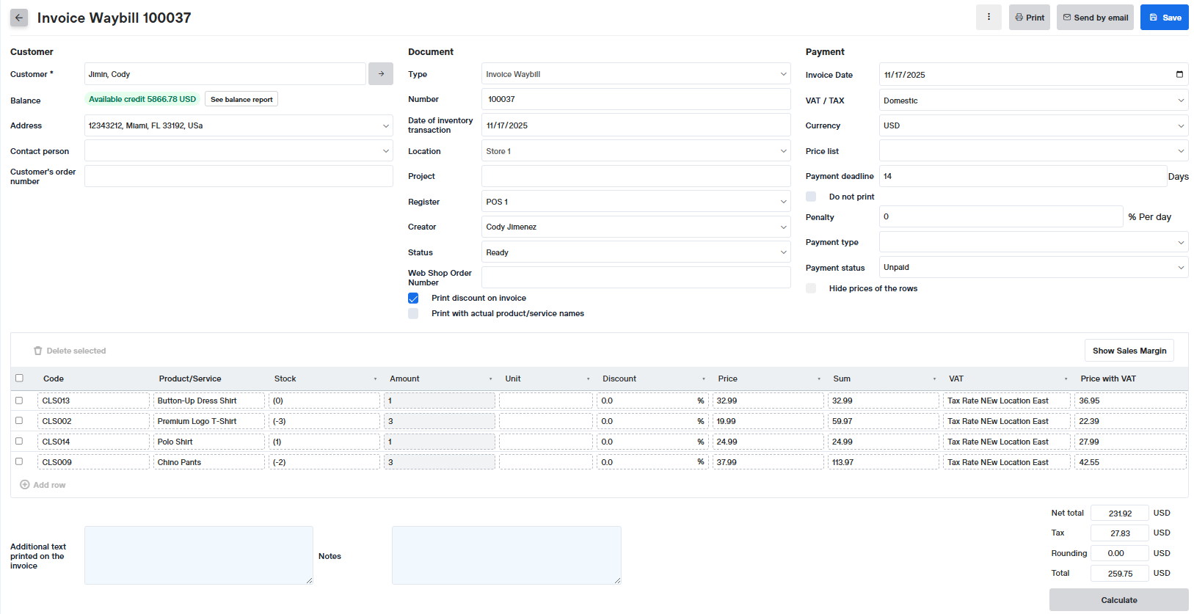Sort by Discount column arrow
Screen dimensions: 1194x614
point(703,379)
